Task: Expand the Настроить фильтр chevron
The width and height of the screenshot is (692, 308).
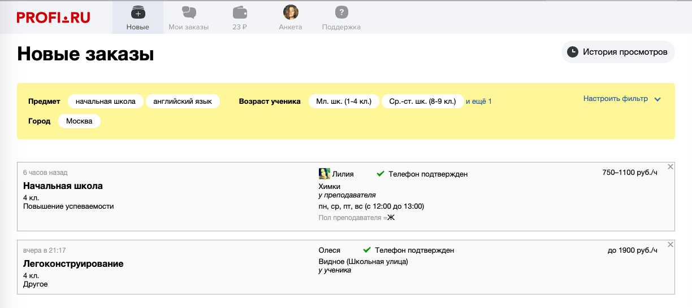Action: (x=658, y=99)
